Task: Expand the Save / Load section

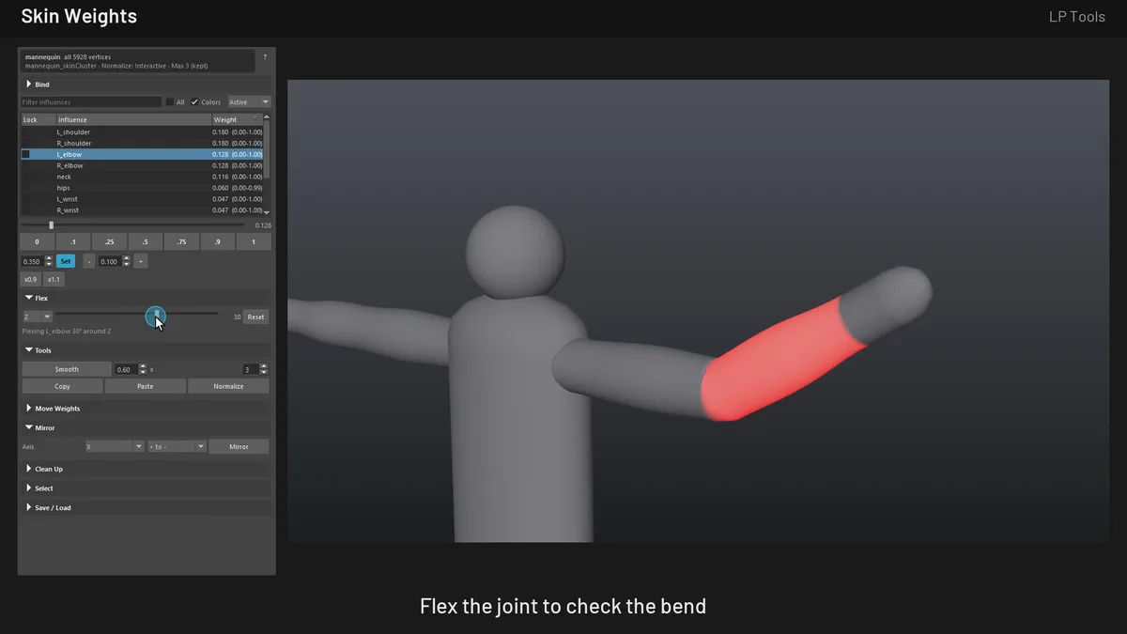Action: (x=146, y=508)
